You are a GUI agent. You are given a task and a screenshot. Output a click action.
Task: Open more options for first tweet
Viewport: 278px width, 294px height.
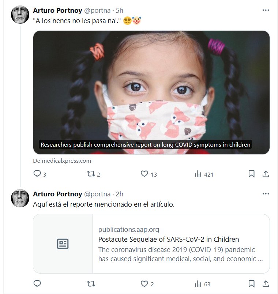pyautogui.click(x=266, y=10)
